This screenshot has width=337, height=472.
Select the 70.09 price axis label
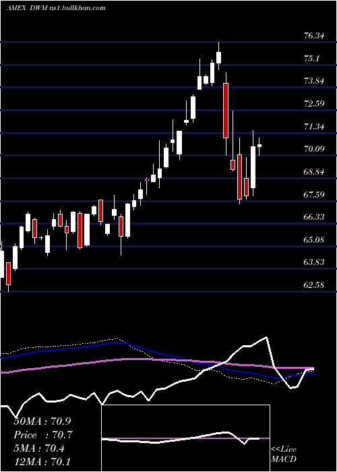click(x=314, y=149)
